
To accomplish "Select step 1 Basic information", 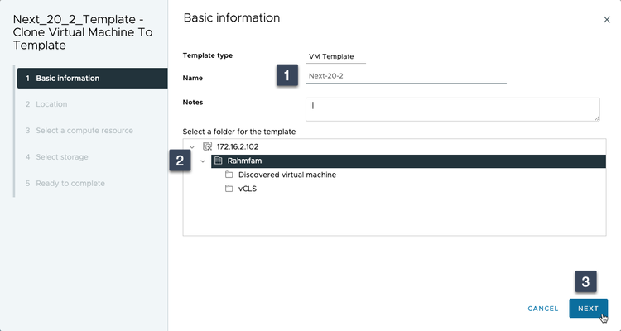I will click(91, 78).
